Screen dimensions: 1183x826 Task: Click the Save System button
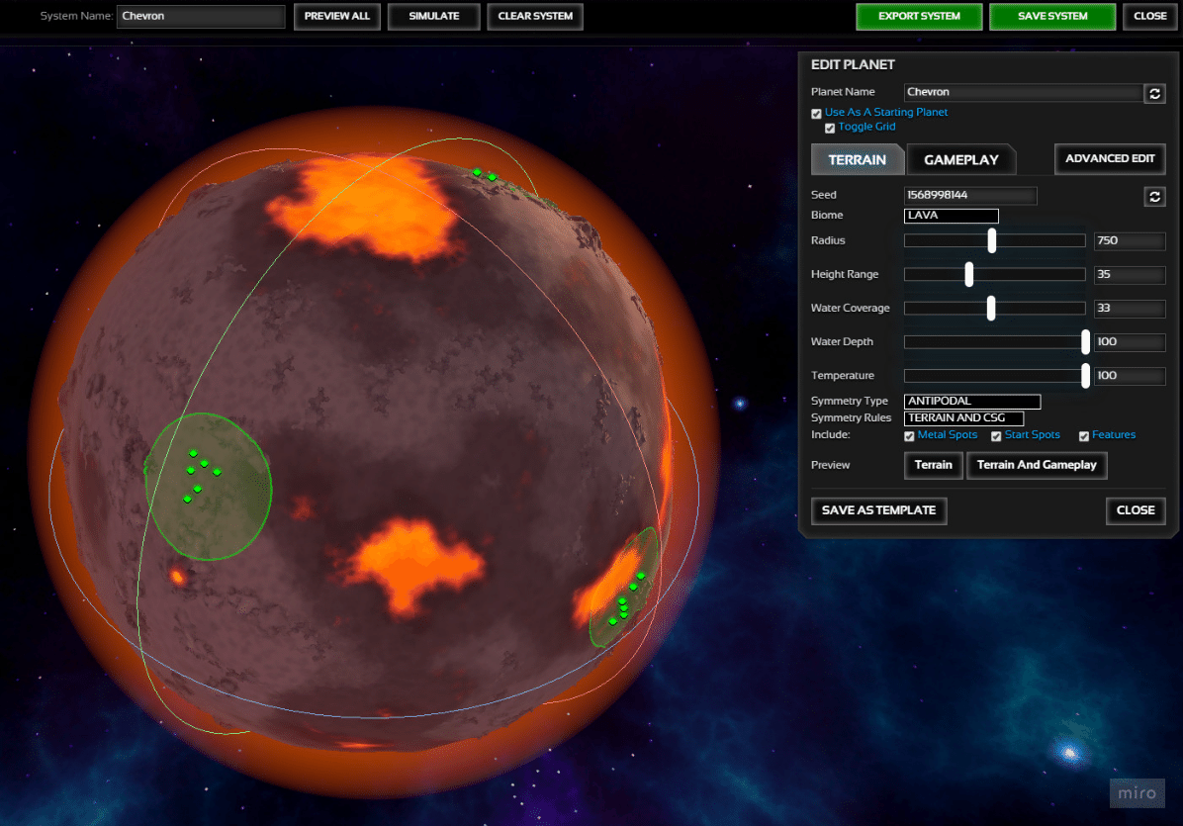(1052, 16)
